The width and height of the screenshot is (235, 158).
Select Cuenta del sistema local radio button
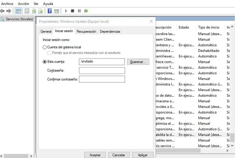pos(45,47)
